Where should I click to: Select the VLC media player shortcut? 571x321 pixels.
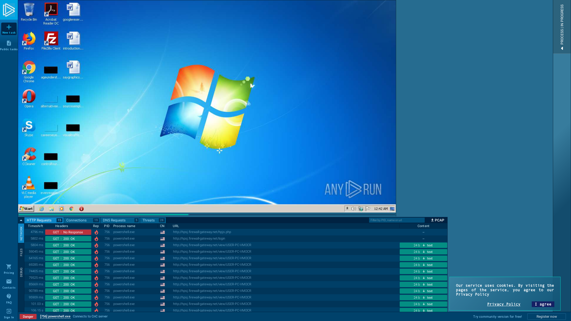click(x=29, y=187)
